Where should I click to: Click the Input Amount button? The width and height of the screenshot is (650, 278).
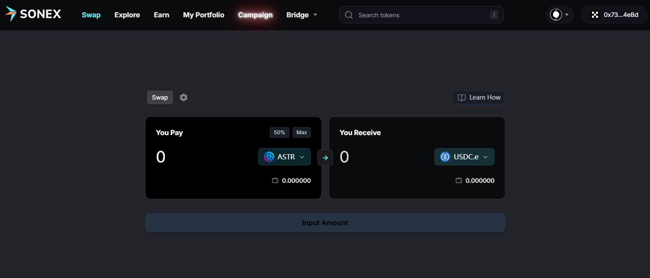coord(325,223)
